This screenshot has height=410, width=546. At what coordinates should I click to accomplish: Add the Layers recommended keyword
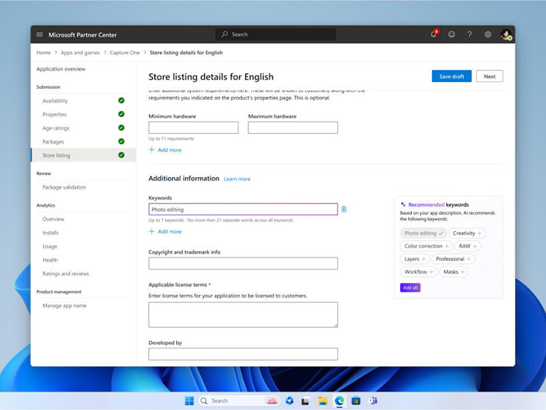(x=415, y=259)
